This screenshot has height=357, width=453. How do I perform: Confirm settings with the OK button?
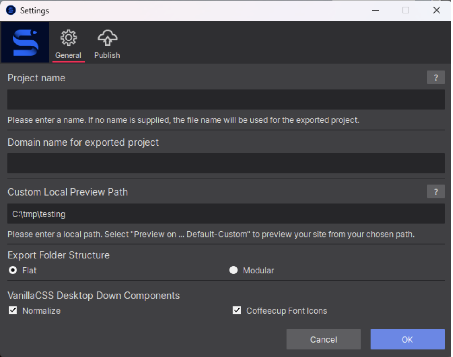[407, 339]
